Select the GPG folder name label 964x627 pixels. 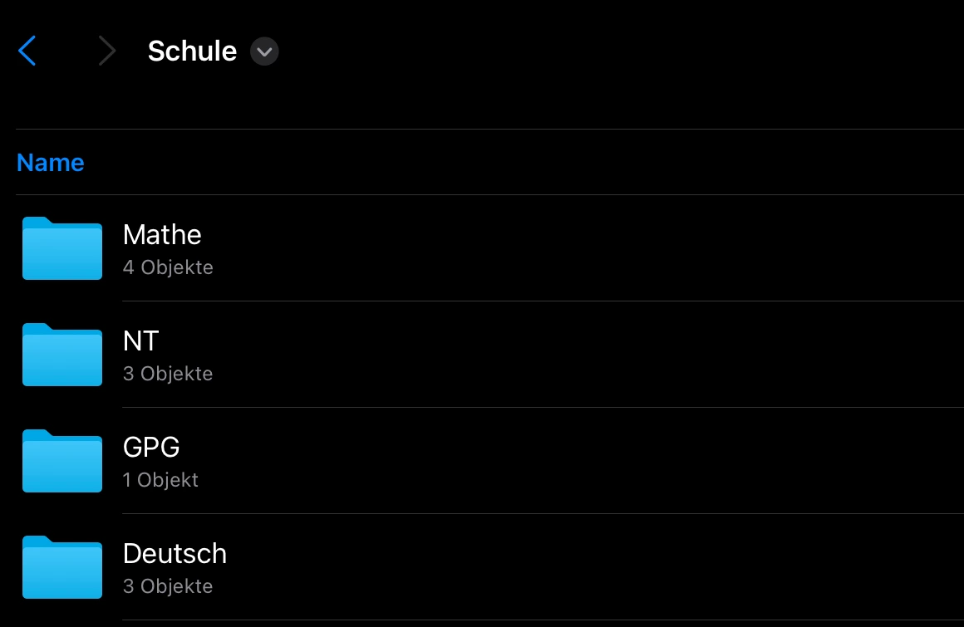tap(151, 448)
